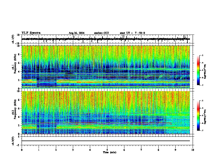Click the ch.1 spectrogram color scale bar
The image size is (217, 168).
[x=198, y=70]
